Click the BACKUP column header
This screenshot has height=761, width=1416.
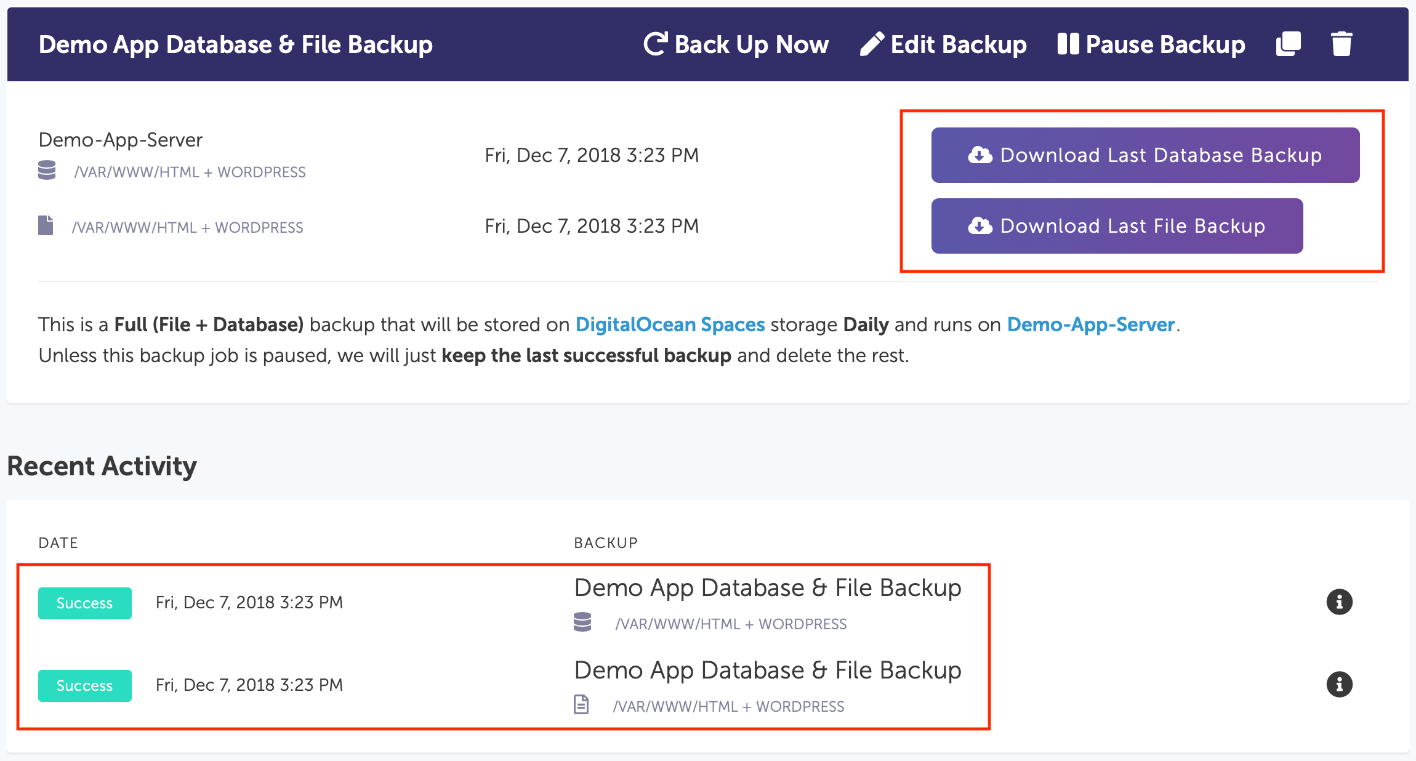point(606,543)
